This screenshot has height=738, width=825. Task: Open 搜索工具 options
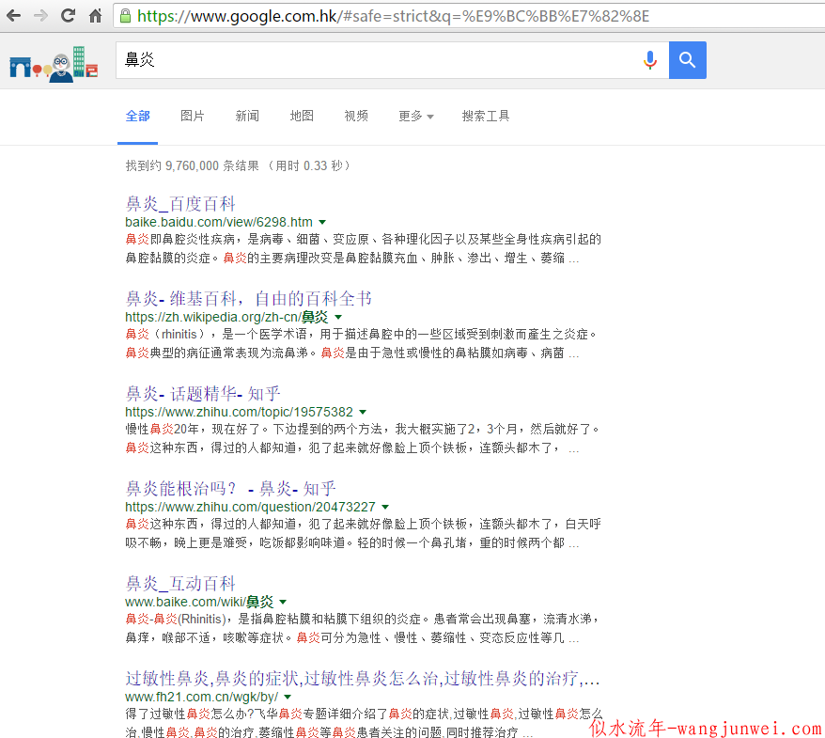[x=486, y=116]
